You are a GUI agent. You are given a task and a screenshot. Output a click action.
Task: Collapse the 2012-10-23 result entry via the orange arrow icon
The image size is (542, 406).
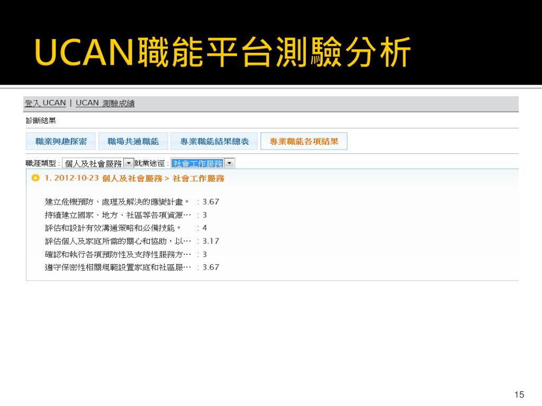35,178
